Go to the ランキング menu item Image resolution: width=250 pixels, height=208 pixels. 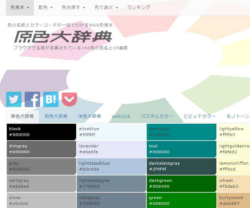coord(138,7)
